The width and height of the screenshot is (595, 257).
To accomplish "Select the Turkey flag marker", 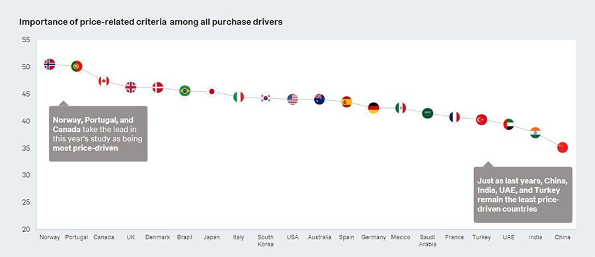I will 481,120.
